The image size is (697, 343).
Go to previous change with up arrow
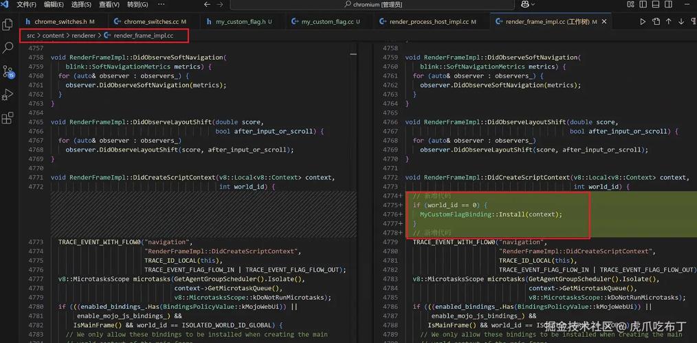tap(668, 21)
